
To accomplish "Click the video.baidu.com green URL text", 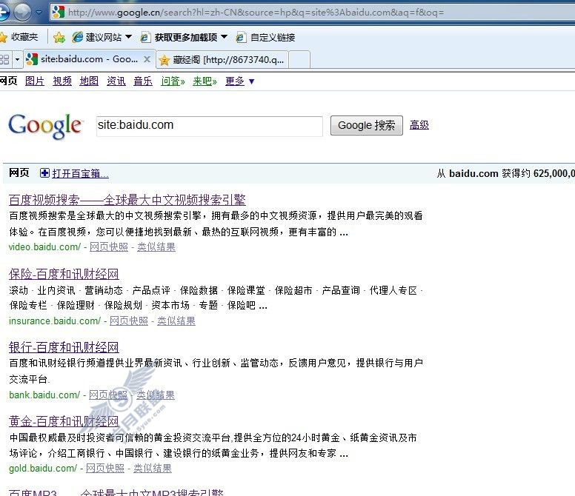I will (x=44, y=247).
